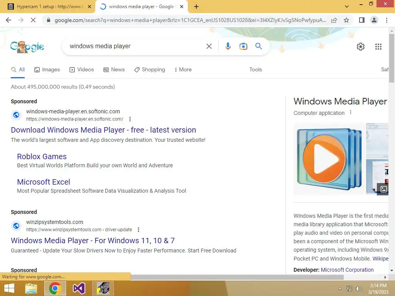Switch to Shopping results
This screenshot has width=395, height=296.
pyautogui.click(x=150, y=70)
